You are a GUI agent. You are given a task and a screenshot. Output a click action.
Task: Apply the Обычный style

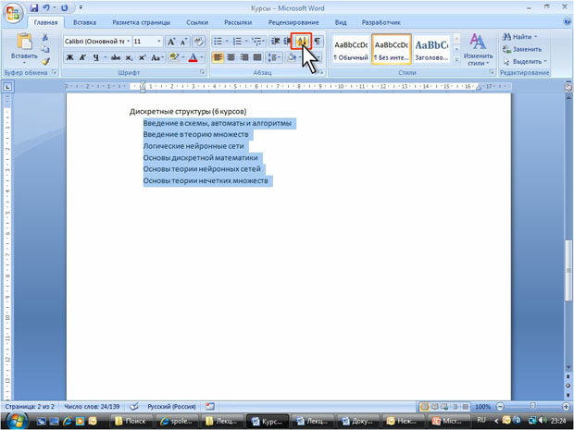350,50
